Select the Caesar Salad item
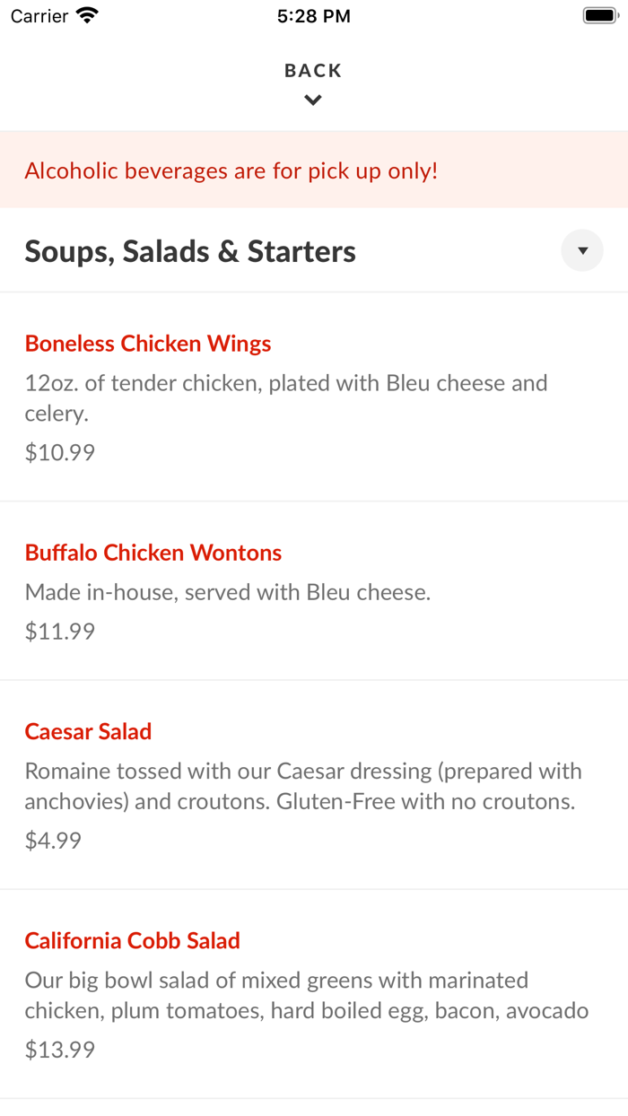Image resolution: width=628 pixels, height=1116 pixels. 88,731
